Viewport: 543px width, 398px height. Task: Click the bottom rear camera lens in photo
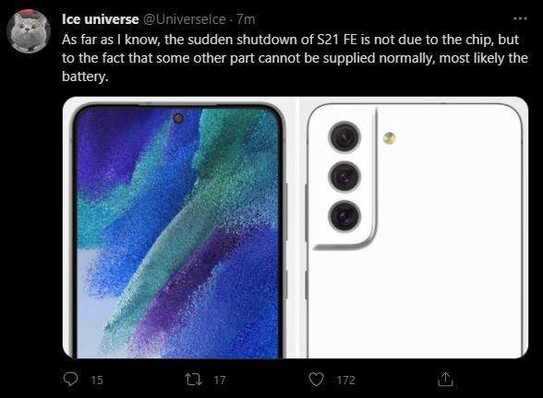[x=344, y=216]
